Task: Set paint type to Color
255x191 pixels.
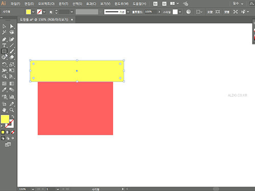Action: 3,132
